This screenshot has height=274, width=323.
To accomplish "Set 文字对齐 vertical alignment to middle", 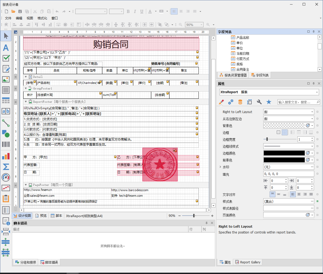I will coord(279,194).
